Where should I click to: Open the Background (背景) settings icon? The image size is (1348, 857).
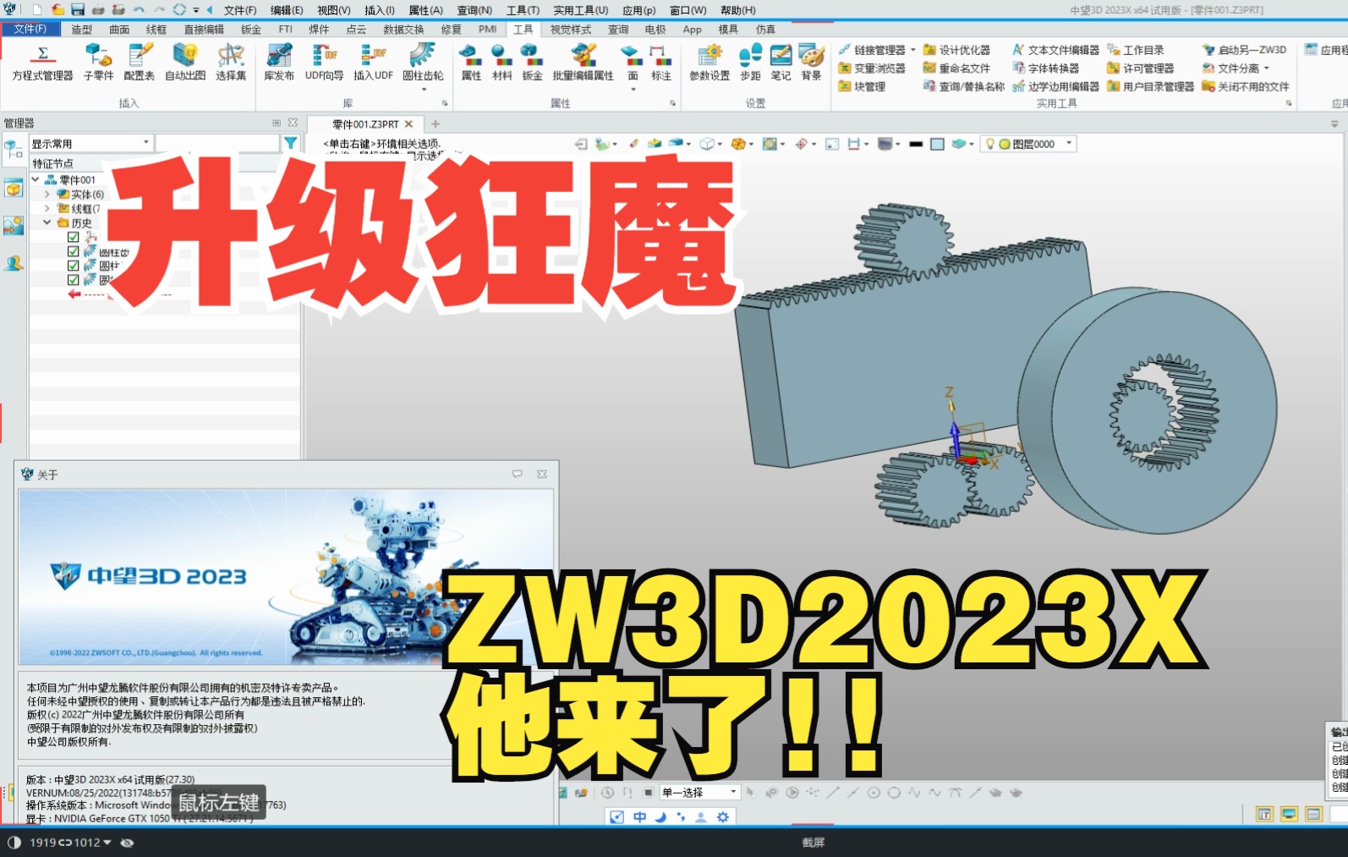tap(812, 63)
